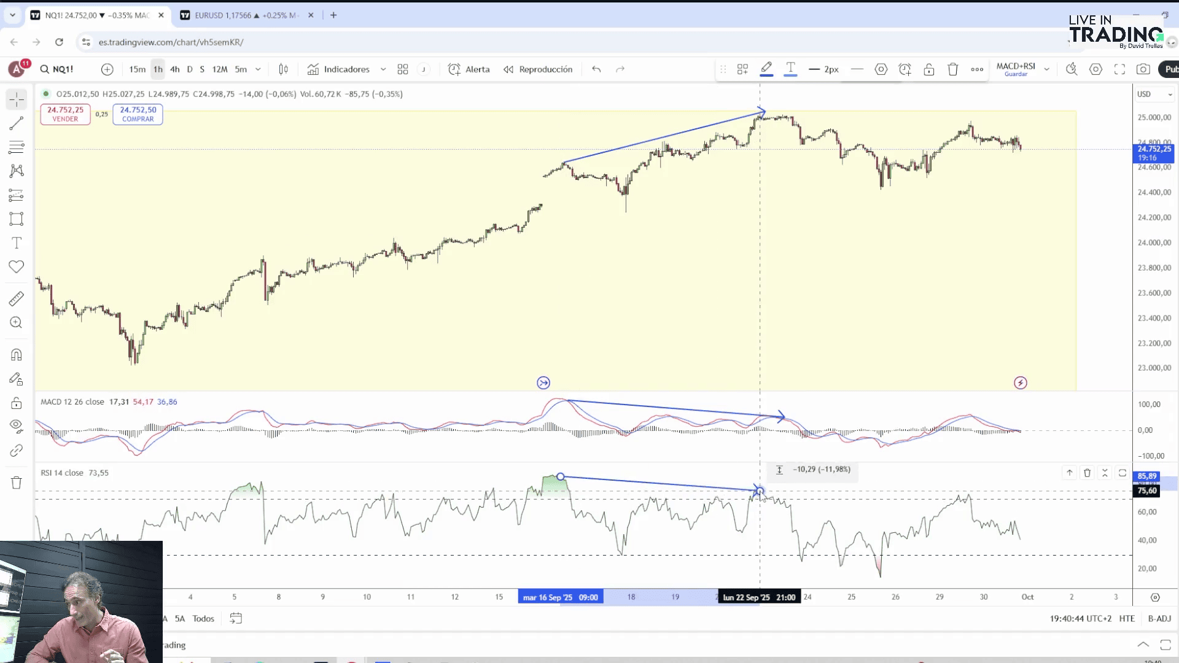
Task: Expand the MACD+RSI layout dropdown
Action: coord(1046,69)
